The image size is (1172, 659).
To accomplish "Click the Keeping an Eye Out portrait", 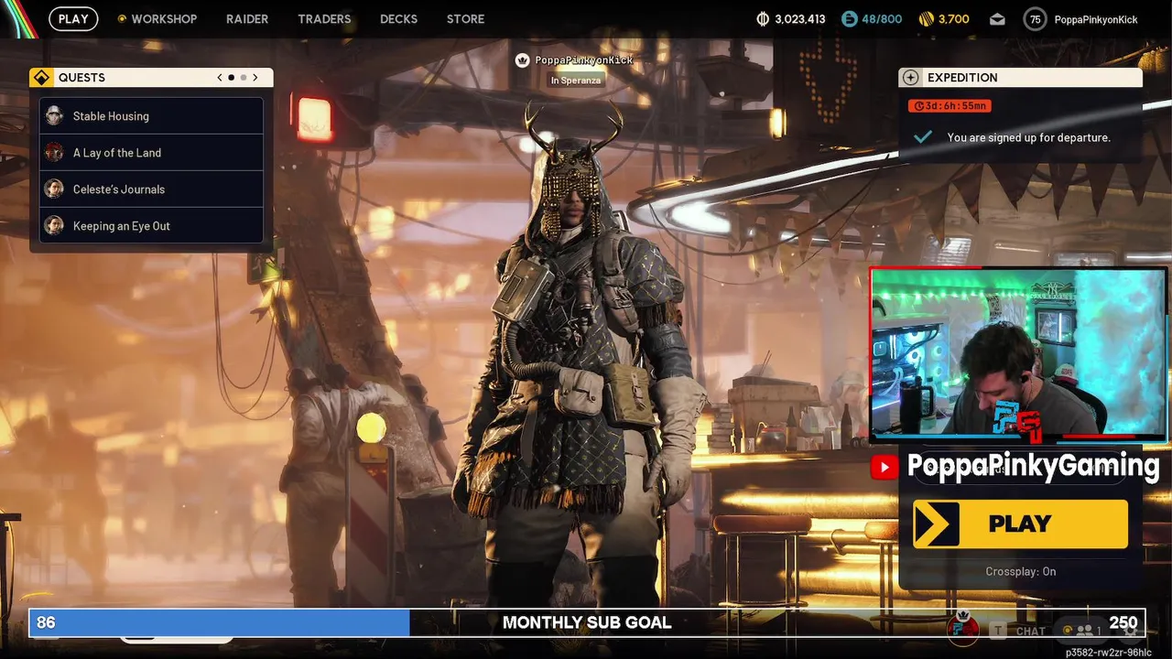I will (55, 226).
